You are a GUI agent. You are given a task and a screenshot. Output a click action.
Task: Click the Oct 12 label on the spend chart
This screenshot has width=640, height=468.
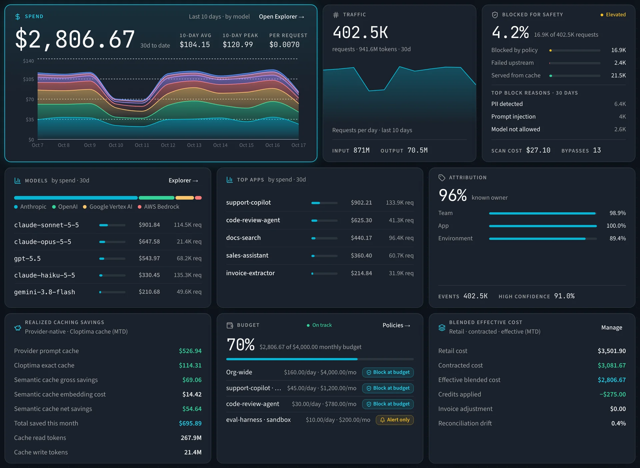[168, 145]
